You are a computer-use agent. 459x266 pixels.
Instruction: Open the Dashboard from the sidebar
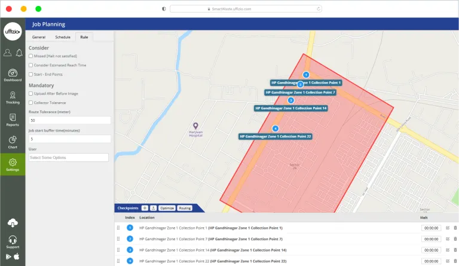[13, 75]
